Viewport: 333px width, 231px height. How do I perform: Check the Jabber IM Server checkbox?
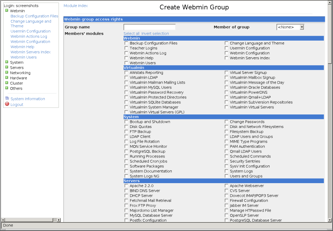coord(227,205)
